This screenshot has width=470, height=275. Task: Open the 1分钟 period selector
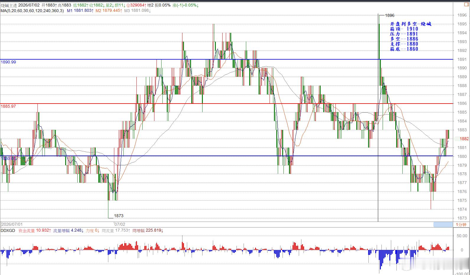461,225
